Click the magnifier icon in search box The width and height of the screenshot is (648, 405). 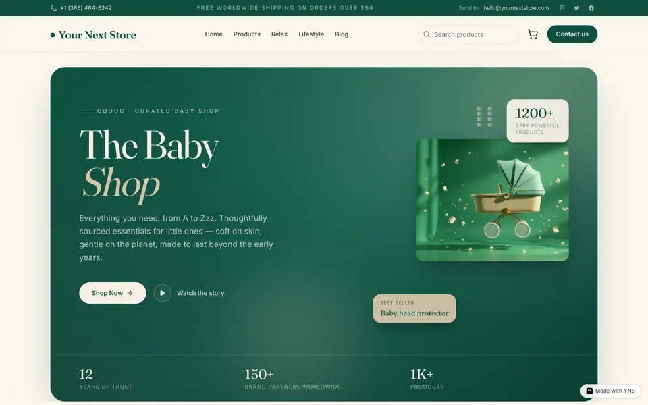(x=427, y=34)
